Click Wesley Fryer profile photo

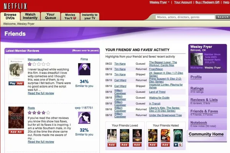click(x=197, y=59)
